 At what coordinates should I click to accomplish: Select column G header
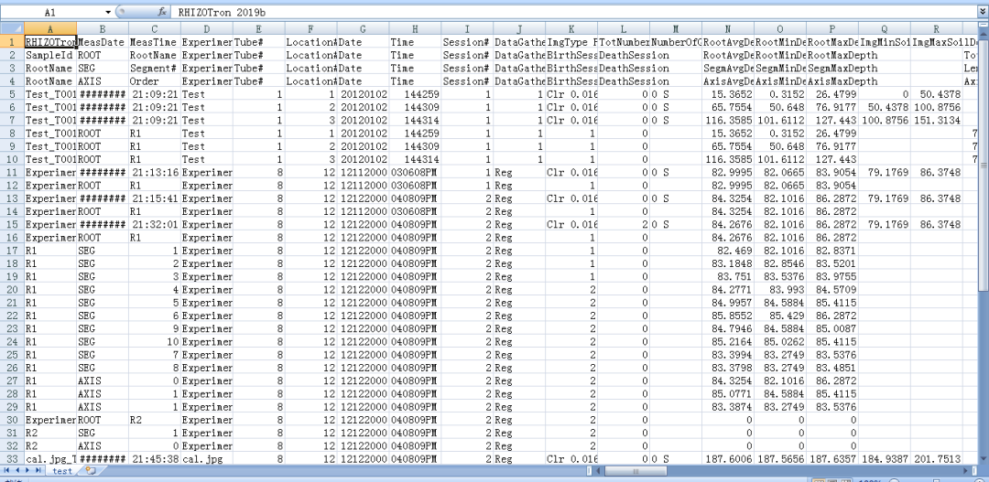(x=364, y=29)
